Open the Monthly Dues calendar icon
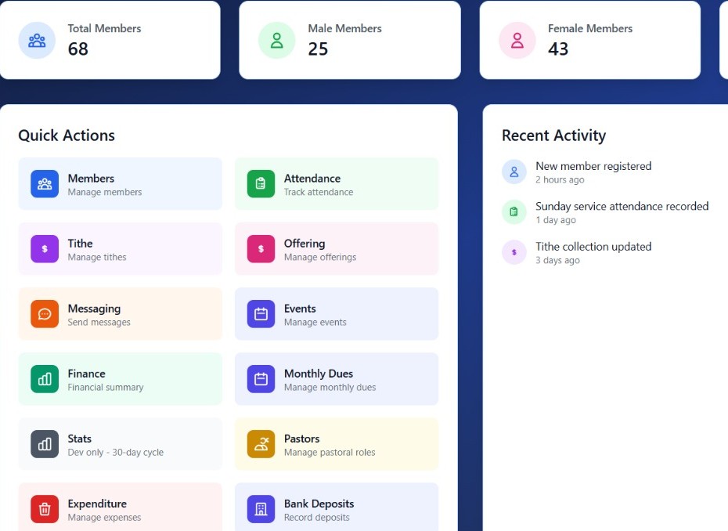This screenshot has height=531, width=728. click(x=261, y=379)
